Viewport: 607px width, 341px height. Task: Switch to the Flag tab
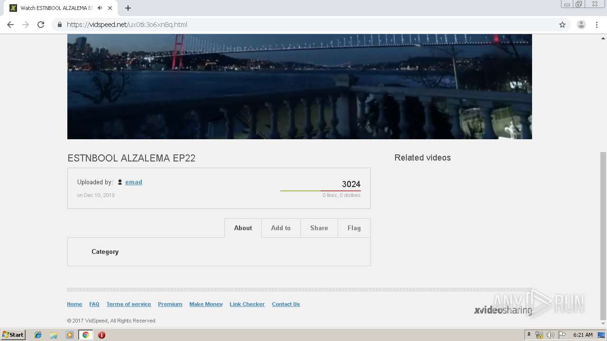click(x=354, y=228)
